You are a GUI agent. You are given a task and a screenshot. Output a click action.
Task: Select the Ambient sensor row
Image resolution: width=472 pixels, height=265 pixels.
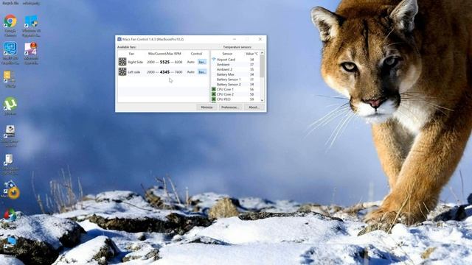pyautogui.click(x=235, y=65)
